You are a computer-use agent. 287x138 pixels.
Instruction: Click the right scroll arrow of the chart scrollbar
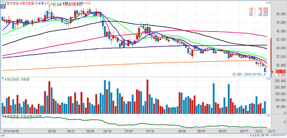(253, 136)
